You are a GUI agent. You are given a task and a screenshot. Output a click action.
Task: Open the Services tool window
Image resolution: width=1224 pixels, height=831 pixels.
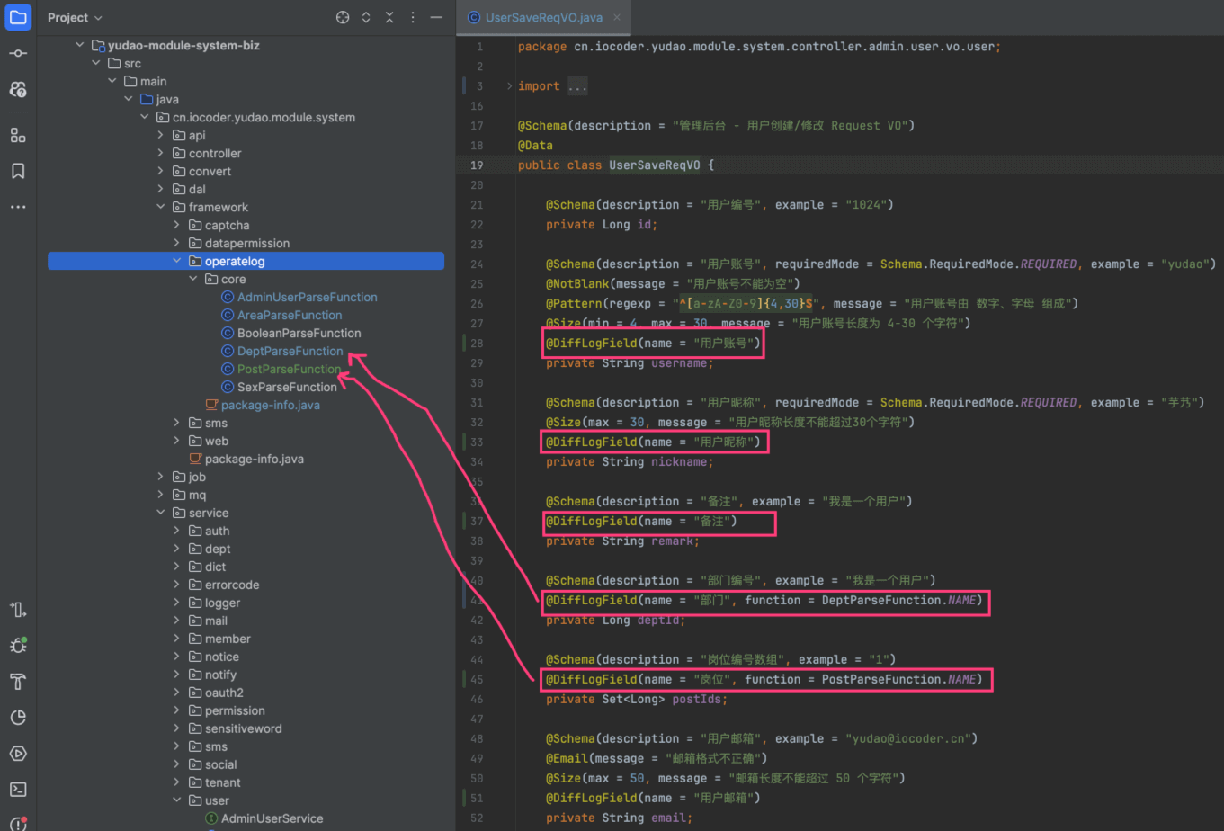[x=18, y=753]
